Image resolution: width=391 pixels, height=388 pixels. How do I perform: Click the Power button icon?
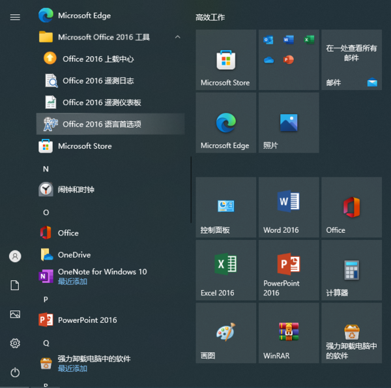pos(15,372)
